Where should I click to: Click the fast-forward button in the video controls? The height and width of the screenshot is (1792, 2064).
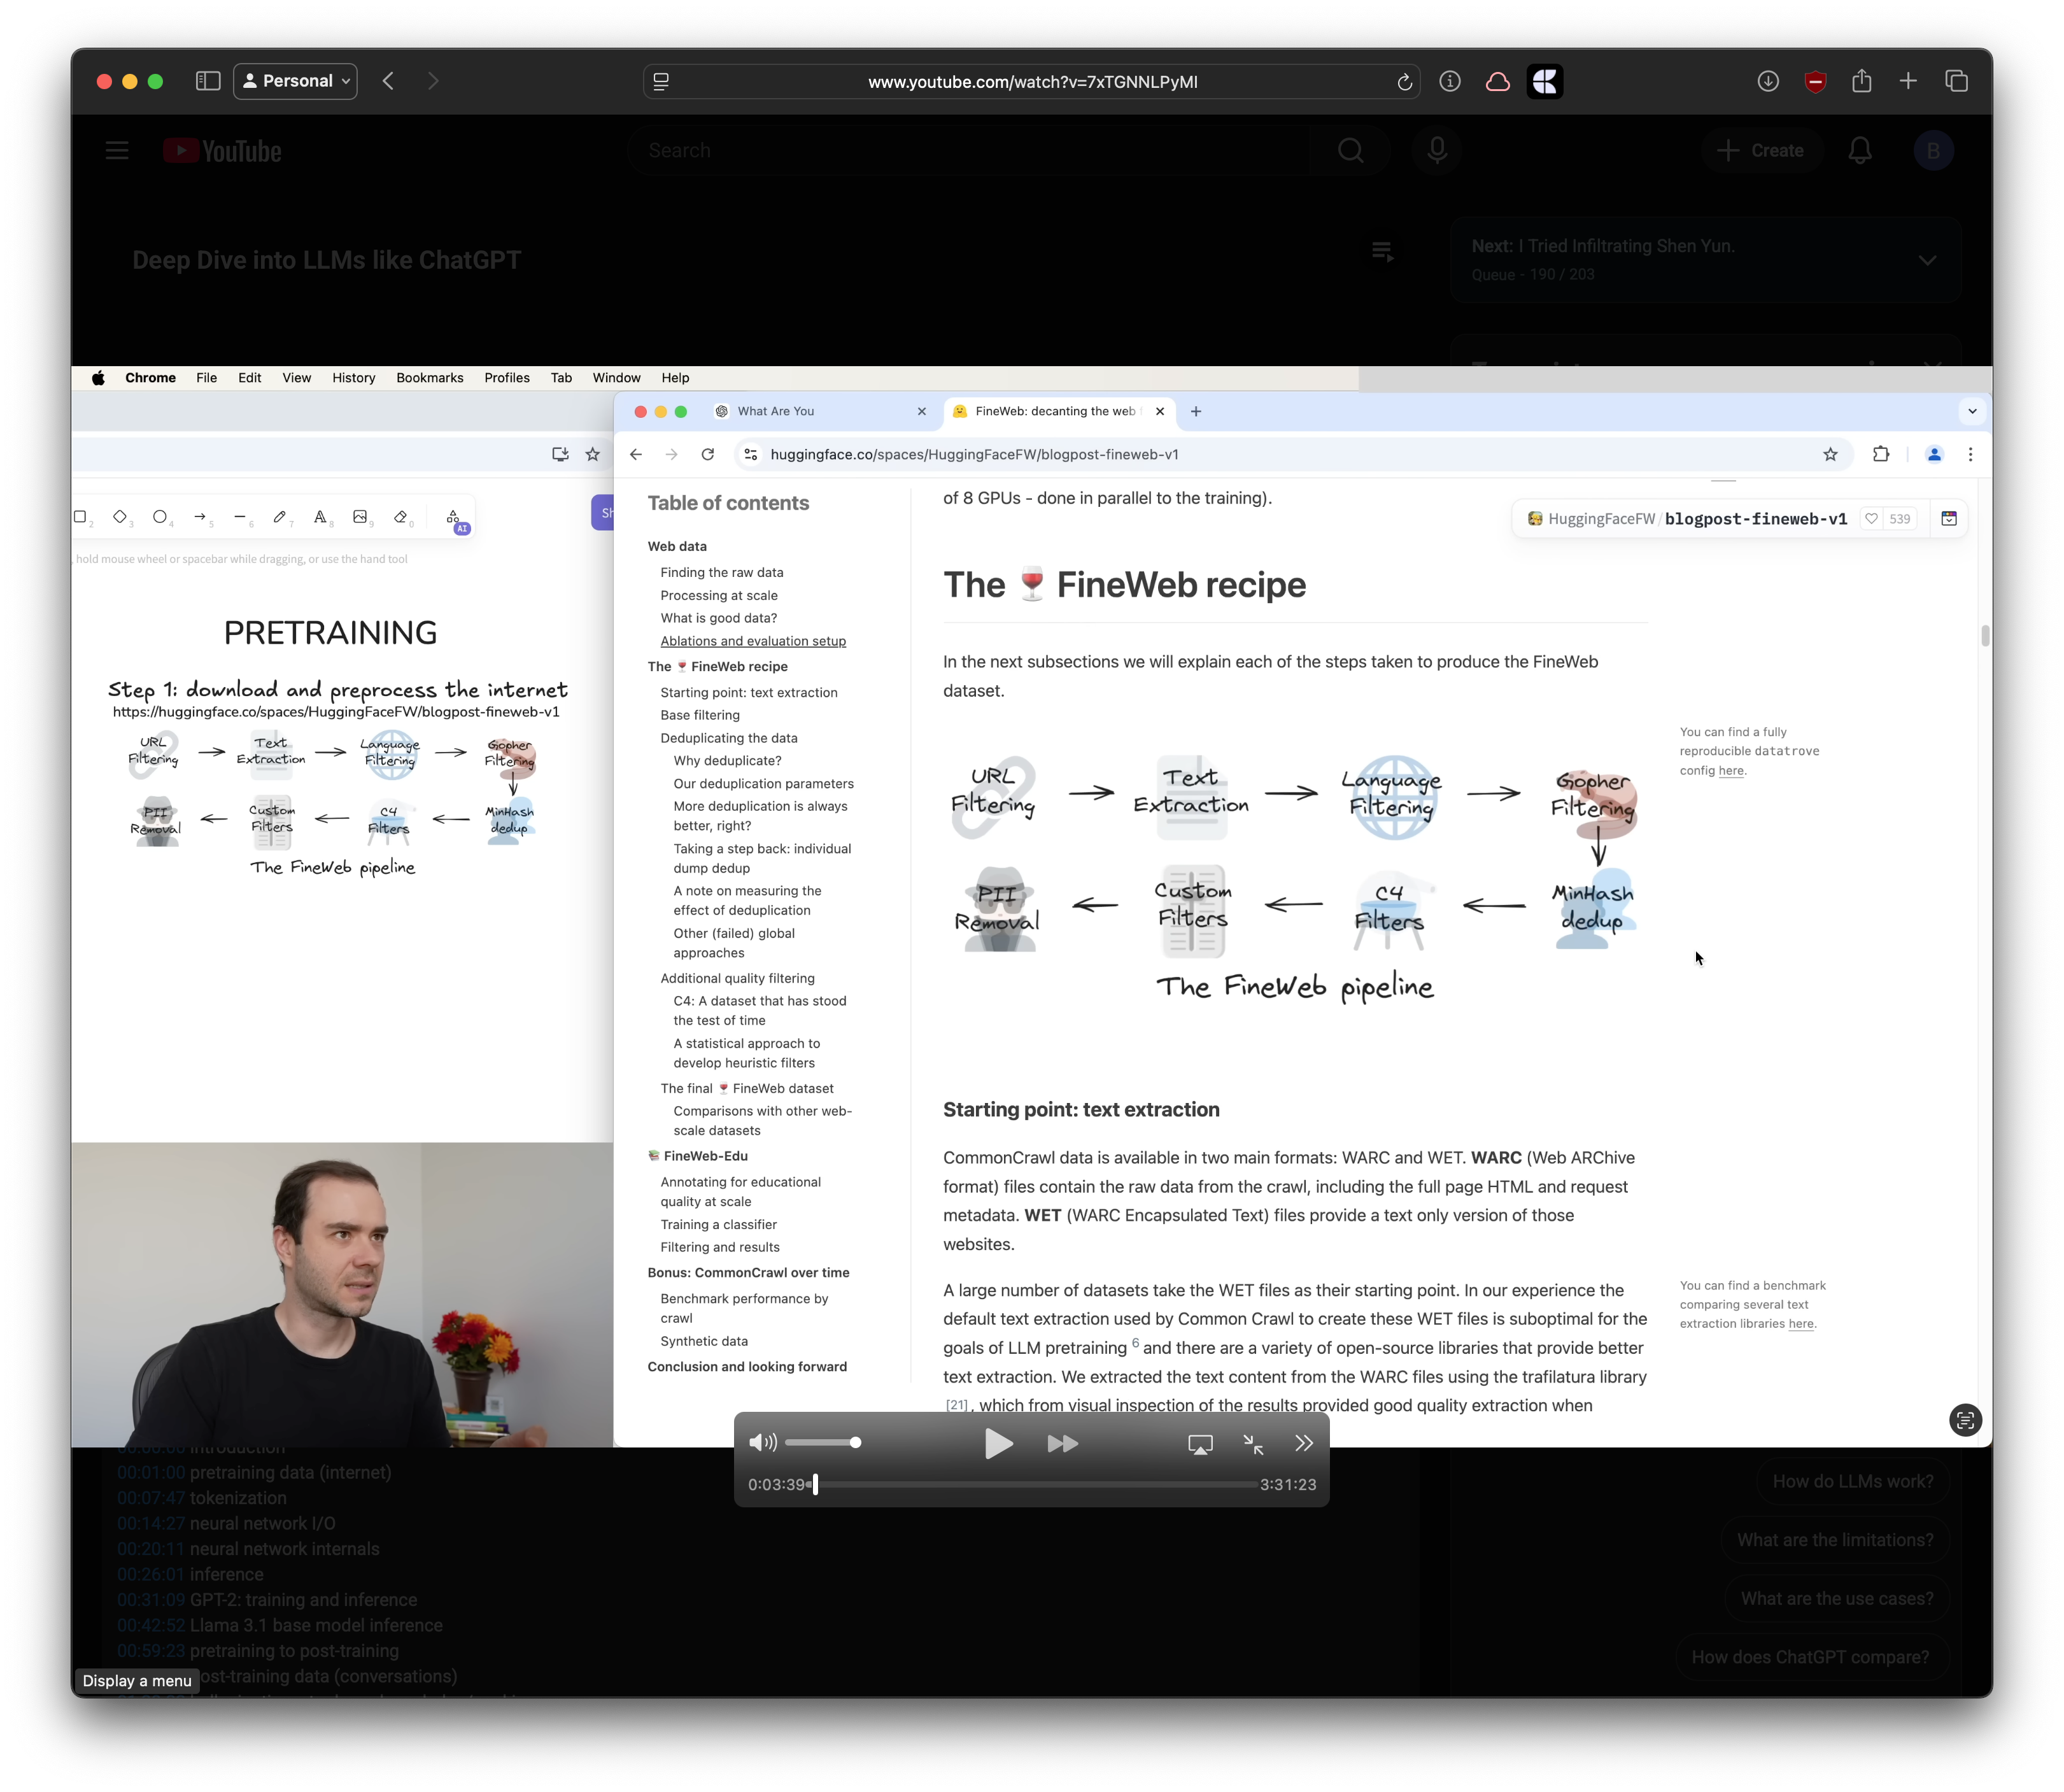[1061, 1443]
